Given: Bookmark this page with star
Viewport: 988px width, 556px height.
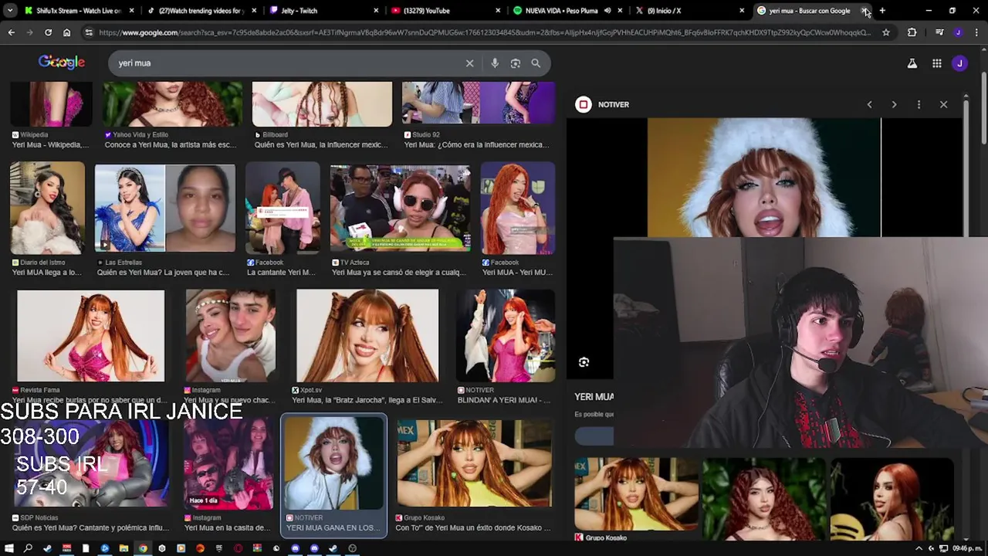Looking at the screenshot, I should coord(886,32).
